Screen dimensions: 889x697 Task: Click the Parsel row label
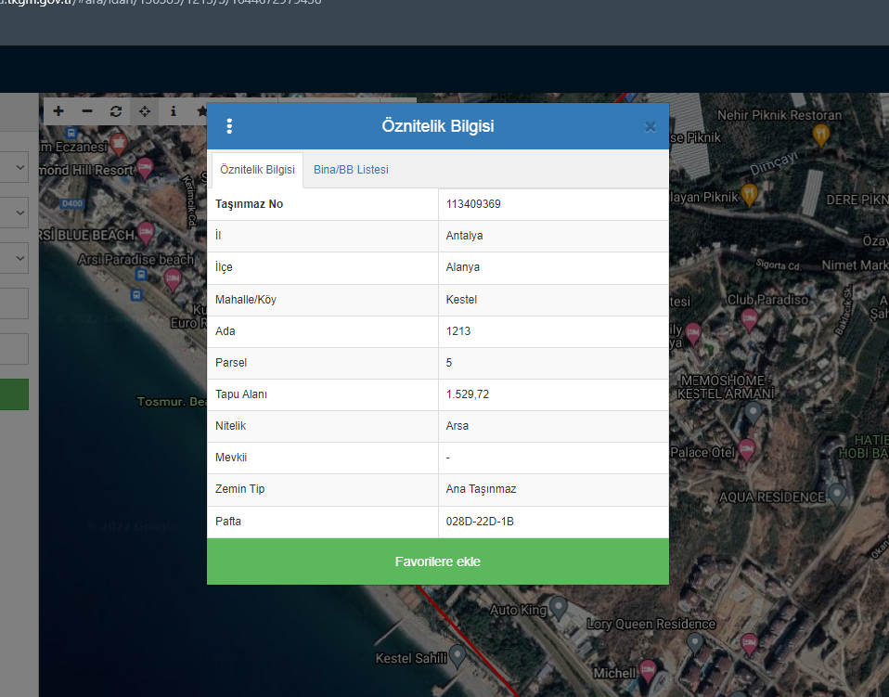pyautogui.click(x=231, y=363)
